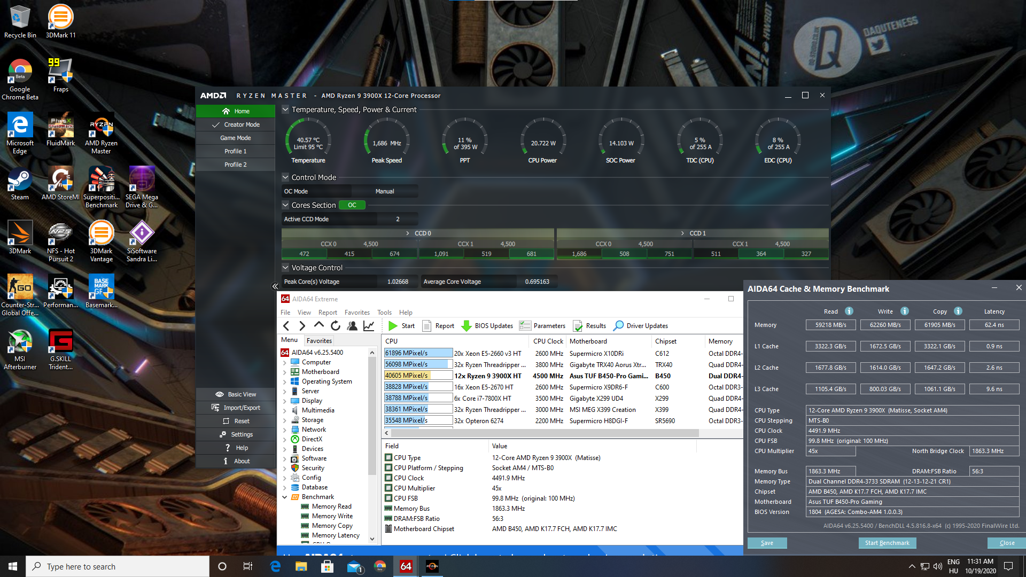1026x577 pixels.
Task: Switch to Favorites tab in AIDA64 panel
Action: click(x=319, y=340)
